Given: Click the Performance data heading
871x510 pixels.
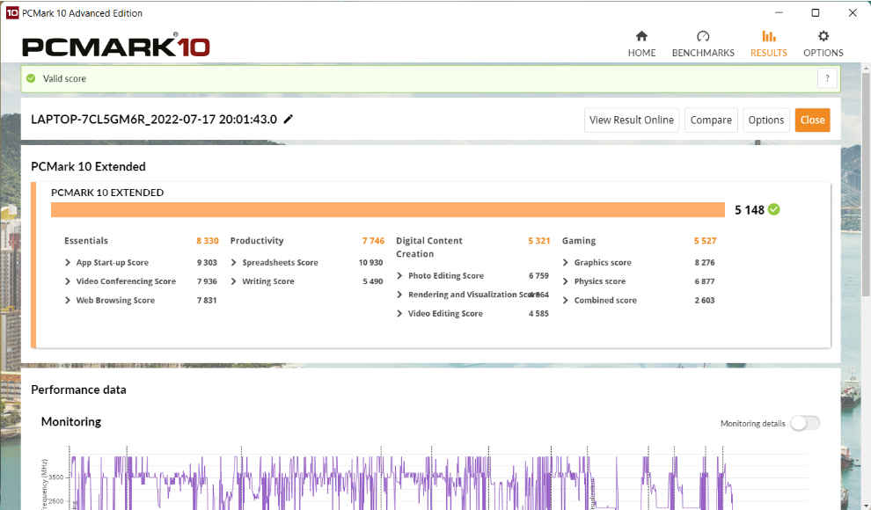Looking at the screenshot, I should [78, 390].
